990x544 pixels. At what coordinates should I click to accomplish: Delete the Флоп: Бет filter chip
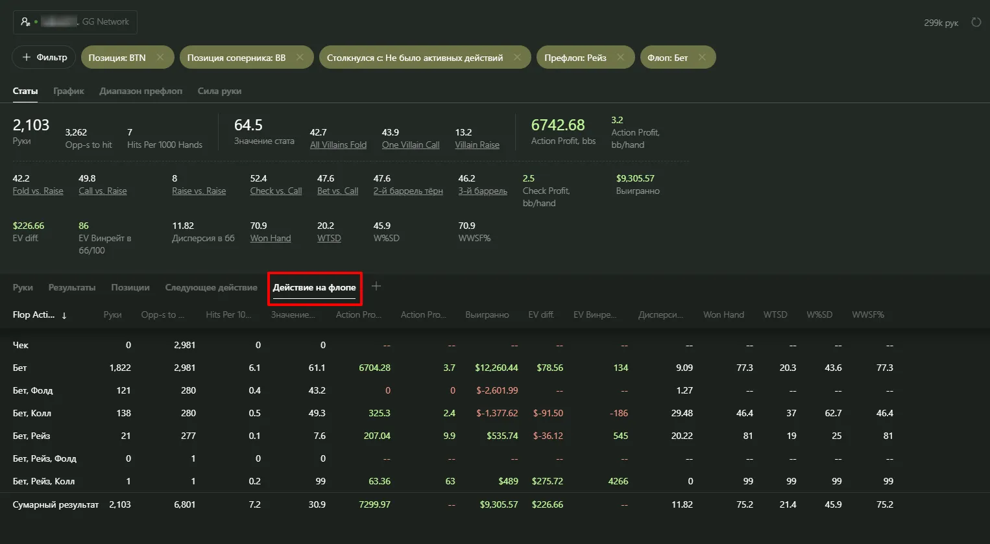click(x=702, y=58)
